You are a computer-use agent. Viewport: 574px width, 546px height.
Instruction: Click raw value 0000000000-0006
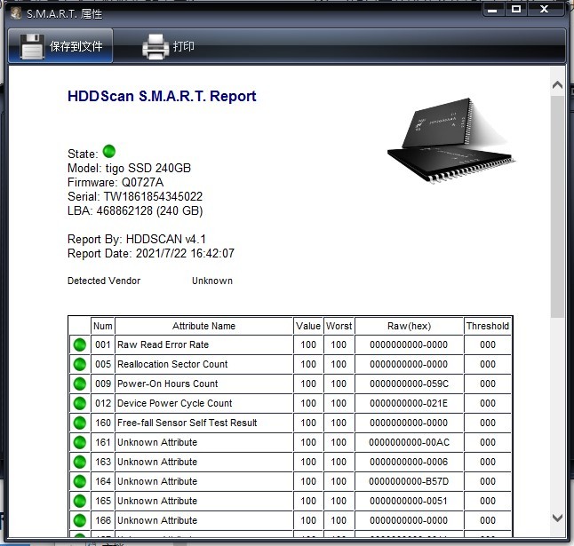[x=409, y=462]
